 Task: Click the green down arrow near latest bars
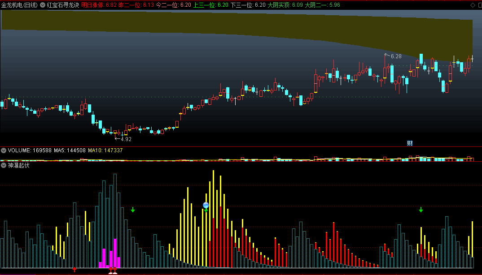click(x=421, y=210)
